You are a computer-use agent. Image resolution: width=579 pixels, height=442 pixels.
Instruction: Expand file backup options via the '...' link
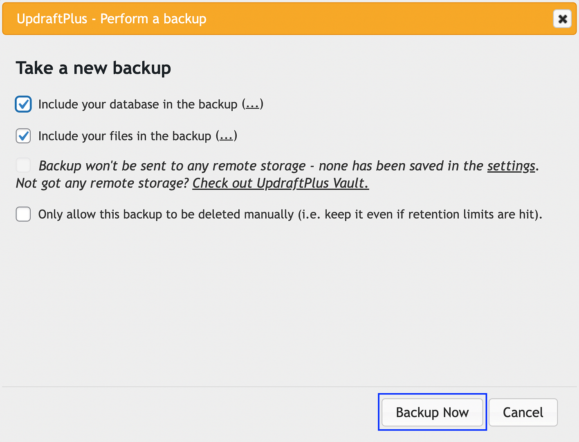227,136
